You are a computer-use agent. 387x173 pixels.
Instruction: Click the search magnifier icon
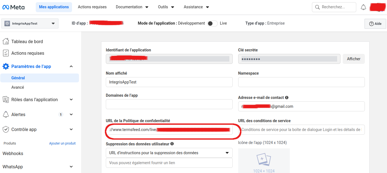point(317,7)
